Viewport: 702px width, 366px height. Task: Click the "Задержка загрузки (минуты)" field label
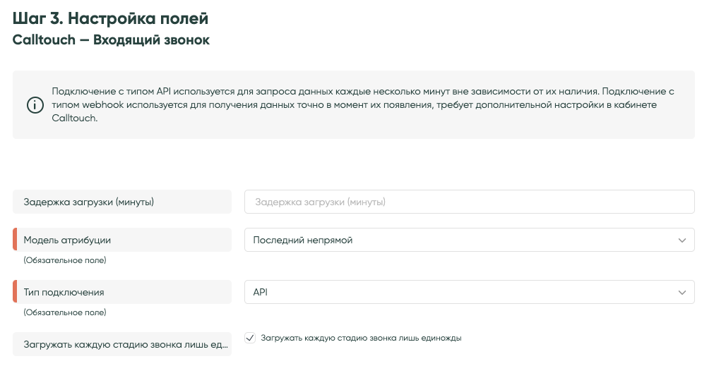click(89, 202)
